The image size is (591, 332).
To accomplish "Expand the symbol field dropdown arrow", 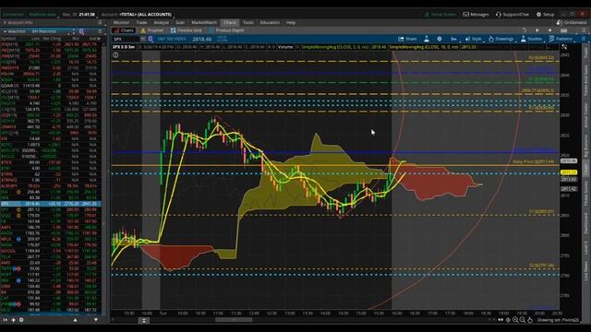I will [x=143, y=39].
